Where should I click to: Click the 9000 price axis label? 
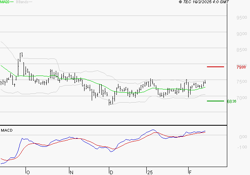point(242,34)
